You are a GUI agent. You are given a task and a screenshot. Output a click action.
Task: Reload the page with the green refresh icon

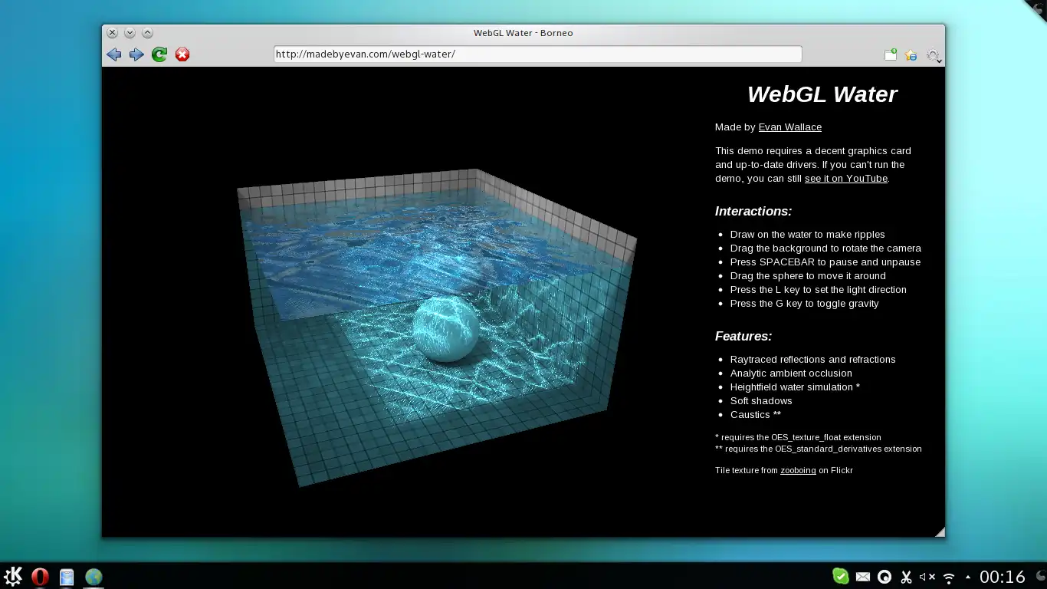pos(159,54)
